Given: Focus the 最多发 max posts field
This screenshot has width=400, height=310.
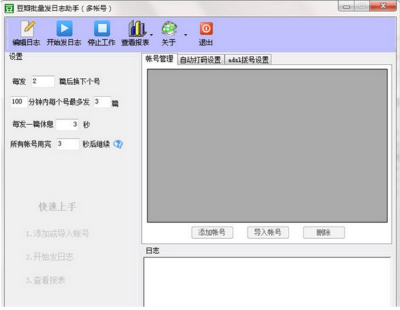Looking at the screenshot, I should click(x=102, y=102).
